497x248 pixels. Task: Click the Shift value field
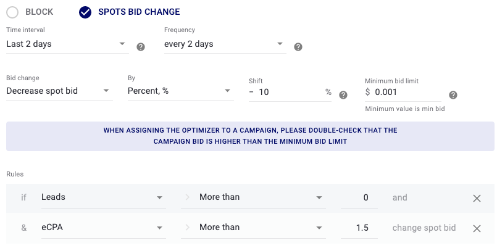[x=290, y=93]
